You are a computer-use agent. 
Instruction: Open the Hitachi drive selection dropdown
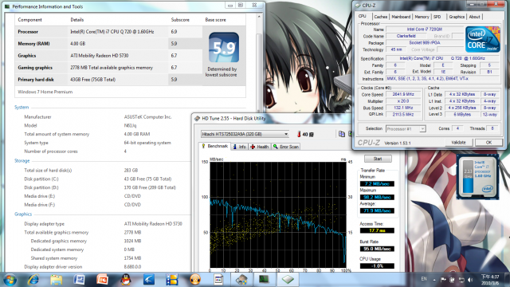point(245,134)
